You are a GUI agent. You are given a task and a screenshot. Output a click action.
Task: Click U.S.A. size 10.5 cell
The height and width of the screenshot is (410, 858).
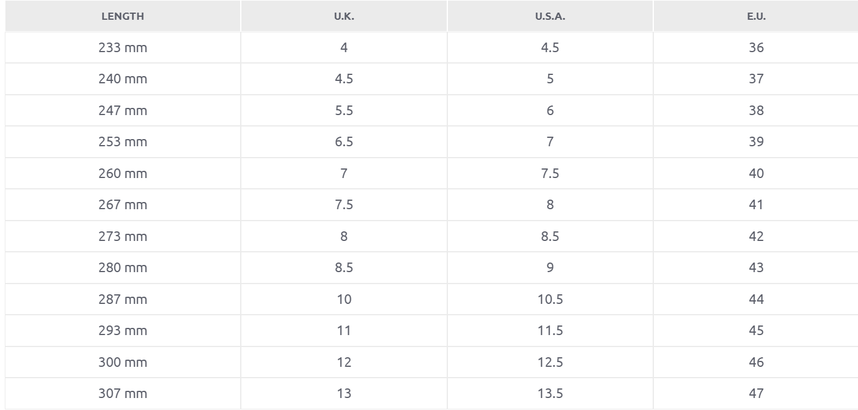[x=550, y=300]
